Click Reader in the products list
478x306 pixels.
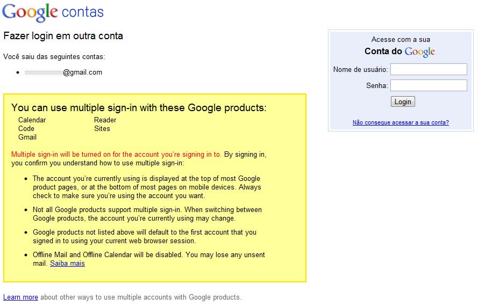(x=105, y=120)
